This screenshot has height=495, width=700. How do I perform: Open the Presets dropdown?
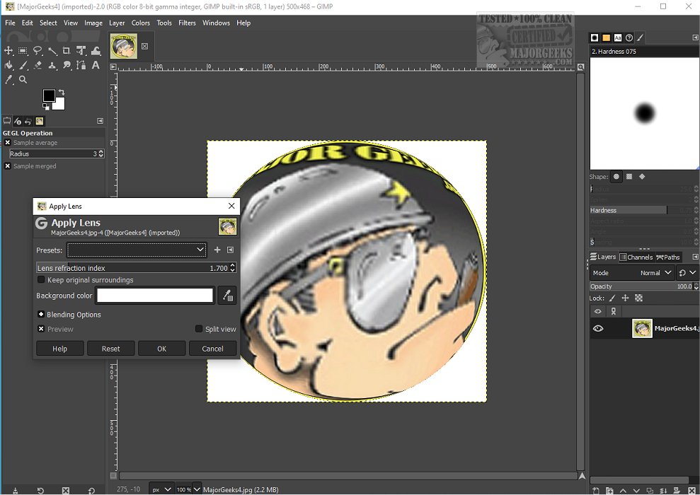pos(137,250)
